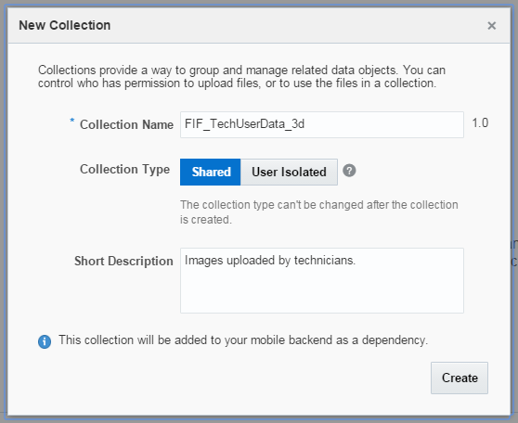Image resolution: width=518 pixels, height=423 pixels.
Task: Close the New Collection dialog
Action: pos(492,25)
